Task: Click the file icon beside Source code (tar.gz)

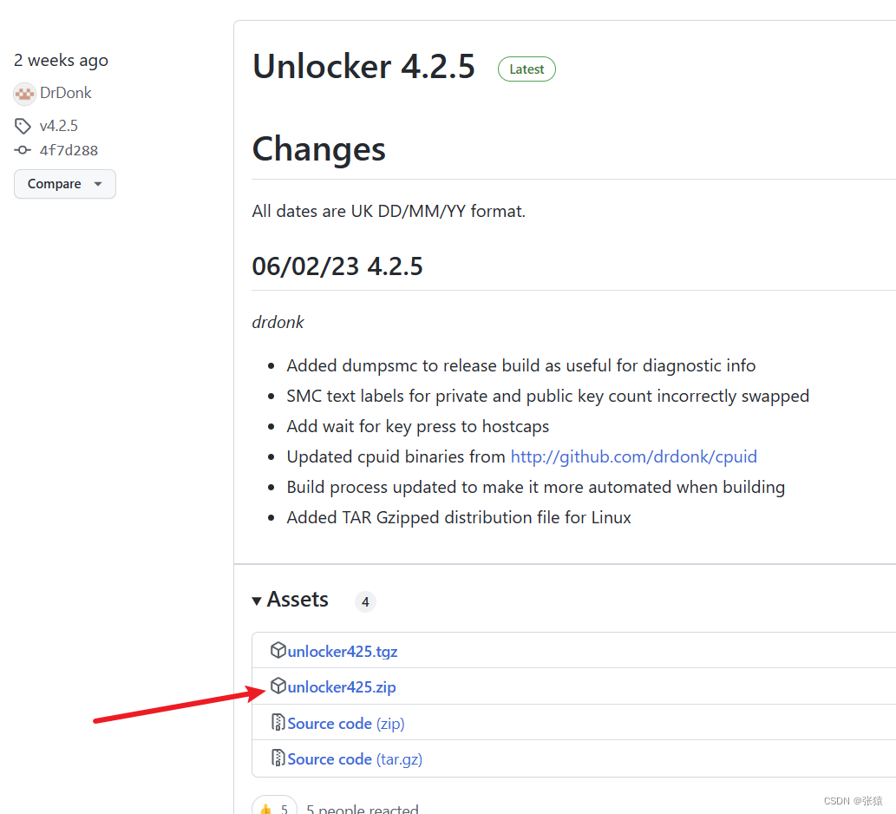Action: click(278, 758)
